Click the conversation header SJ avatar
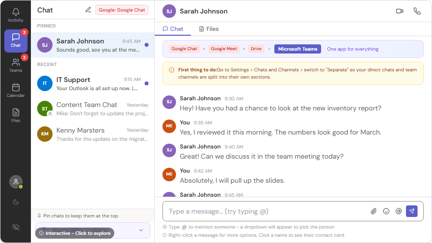This screenshot has height=243, width=432. 169,11
